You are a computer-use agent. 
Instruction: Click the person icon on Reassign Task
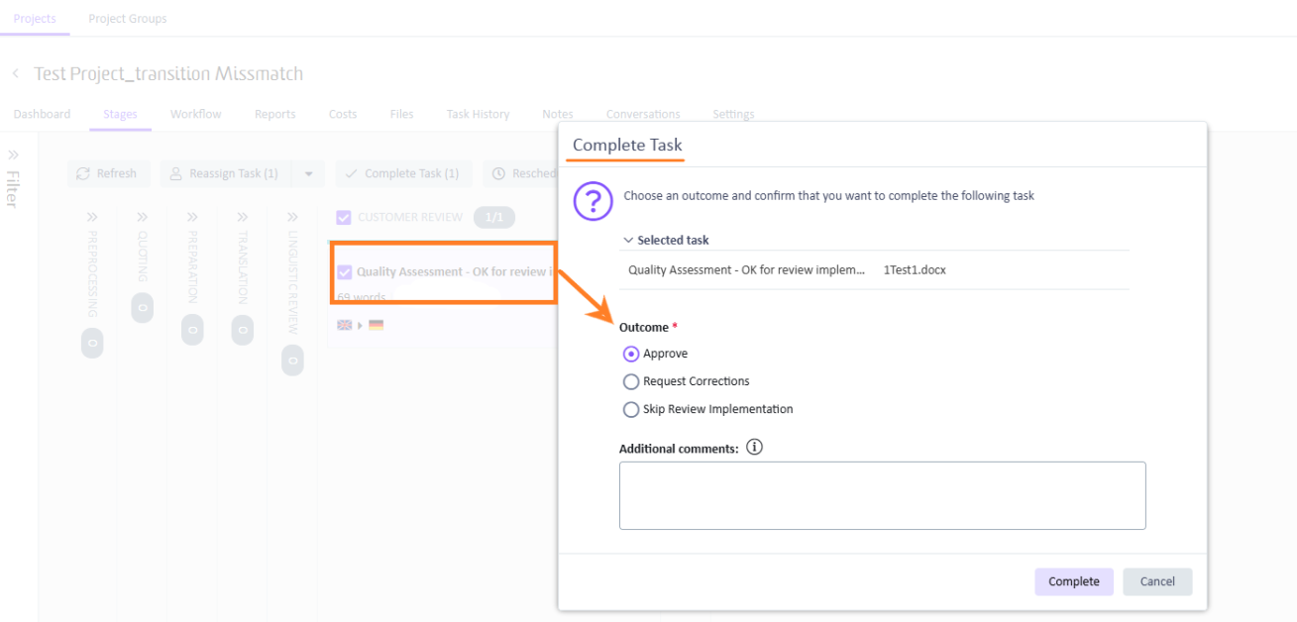[x=174, y=173]
